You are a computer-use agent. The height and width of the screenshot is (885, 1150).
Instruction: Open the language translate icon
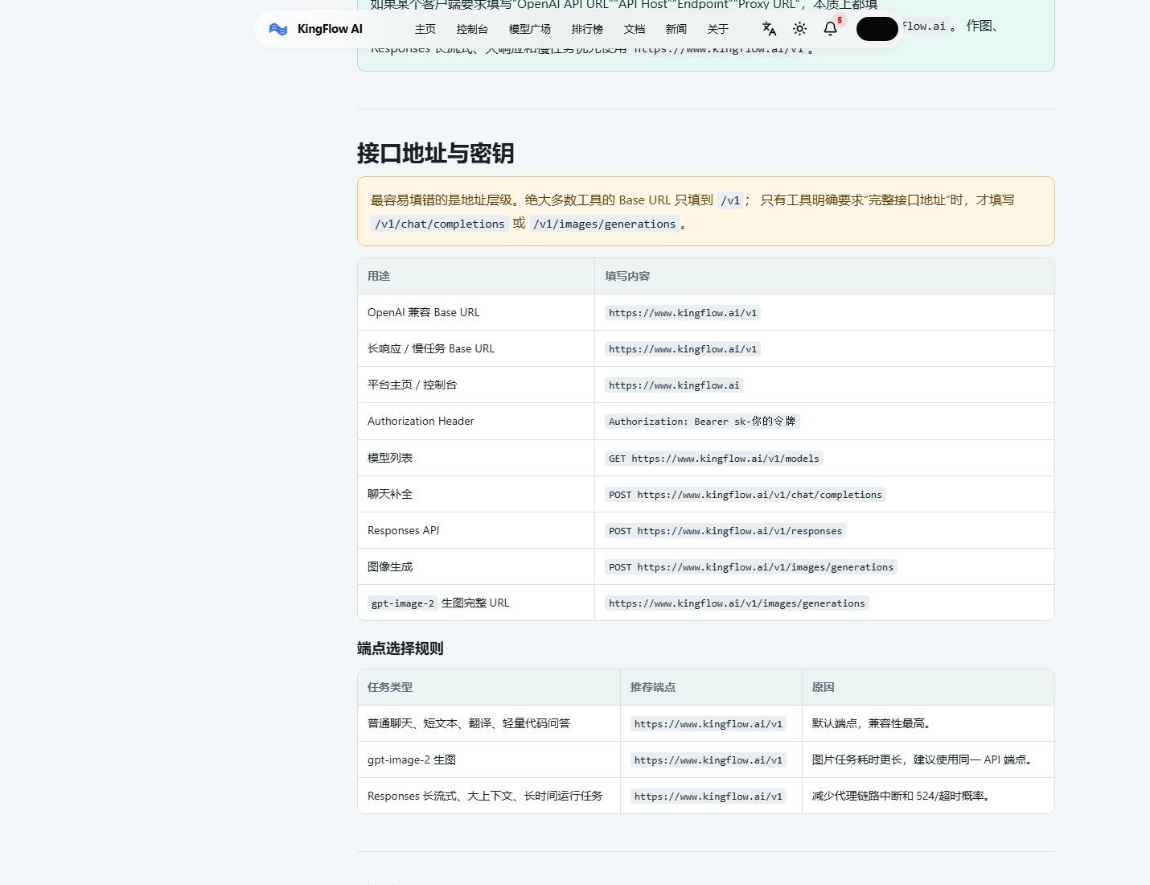click(769, 29)
